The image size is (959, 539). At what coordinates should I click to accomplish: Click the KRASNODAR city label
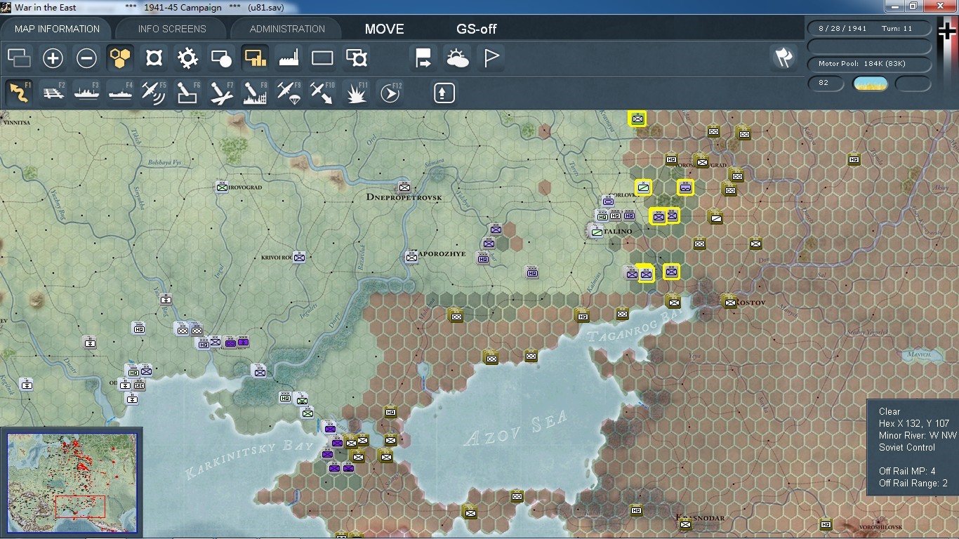coord(701,518)
